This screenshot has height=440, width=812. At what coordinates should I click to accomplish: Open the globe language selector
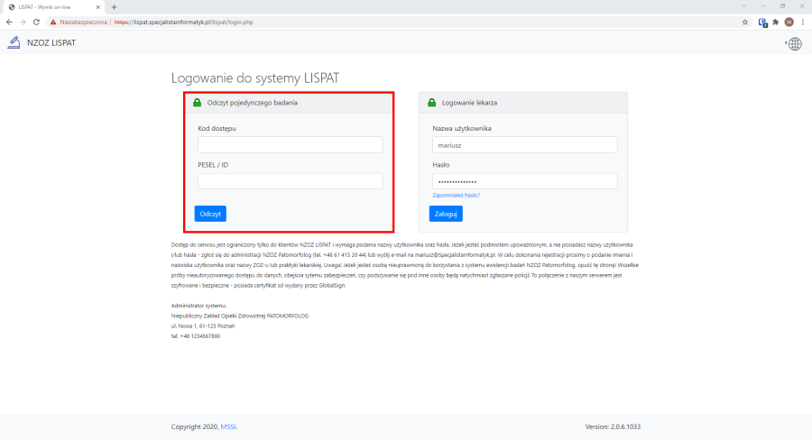coord(794,43)
